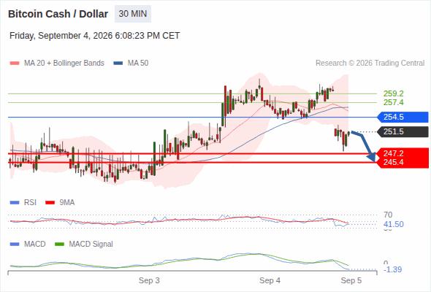
Task: Click the Sep 3 date axis marker
Action: tap(149, 280)
